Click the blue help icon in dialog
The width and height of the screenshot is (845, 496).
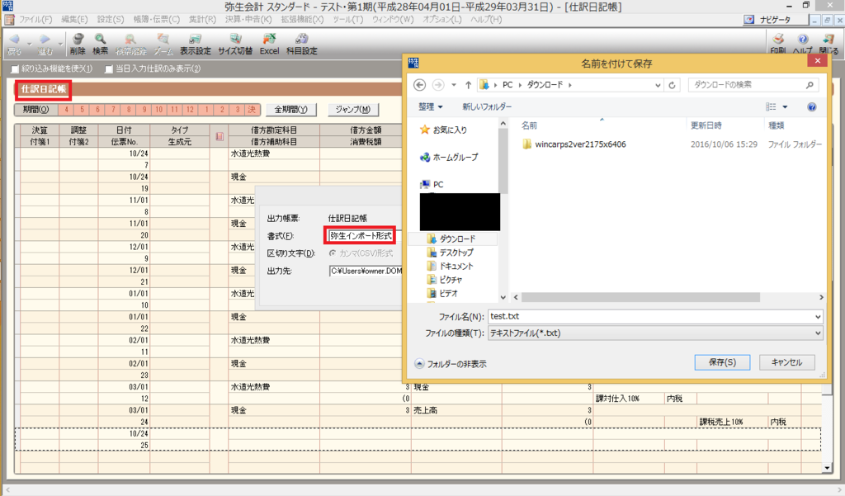coord(812,106)
